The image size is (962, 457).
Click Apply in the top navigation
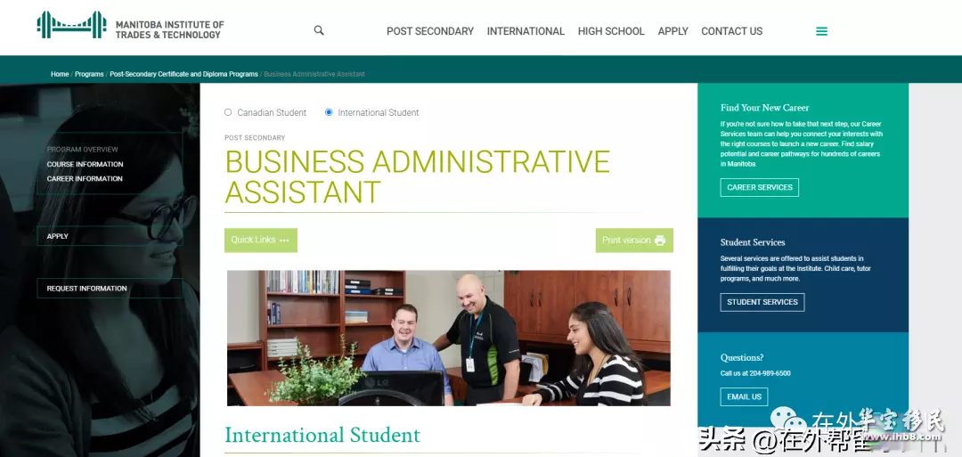tap(673, 31)
